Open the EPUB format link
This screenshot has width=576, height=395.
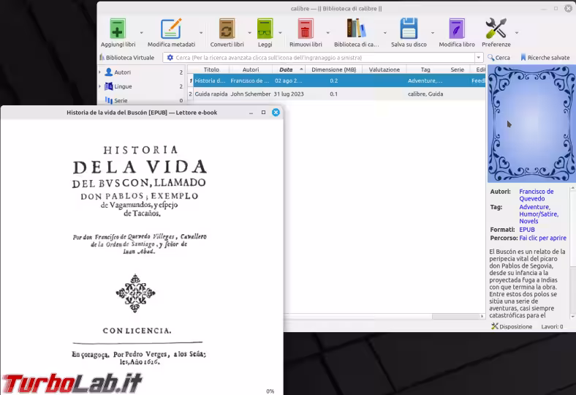[527, 230]
